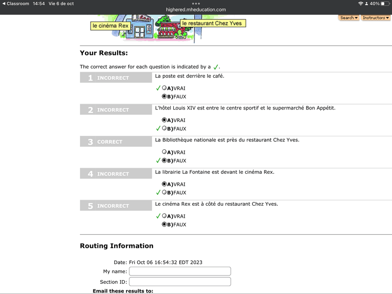The width and height of the screenshot is (392, 294).
Task: Select FAUX for question 1 about la poste
Action: (164, 96)
